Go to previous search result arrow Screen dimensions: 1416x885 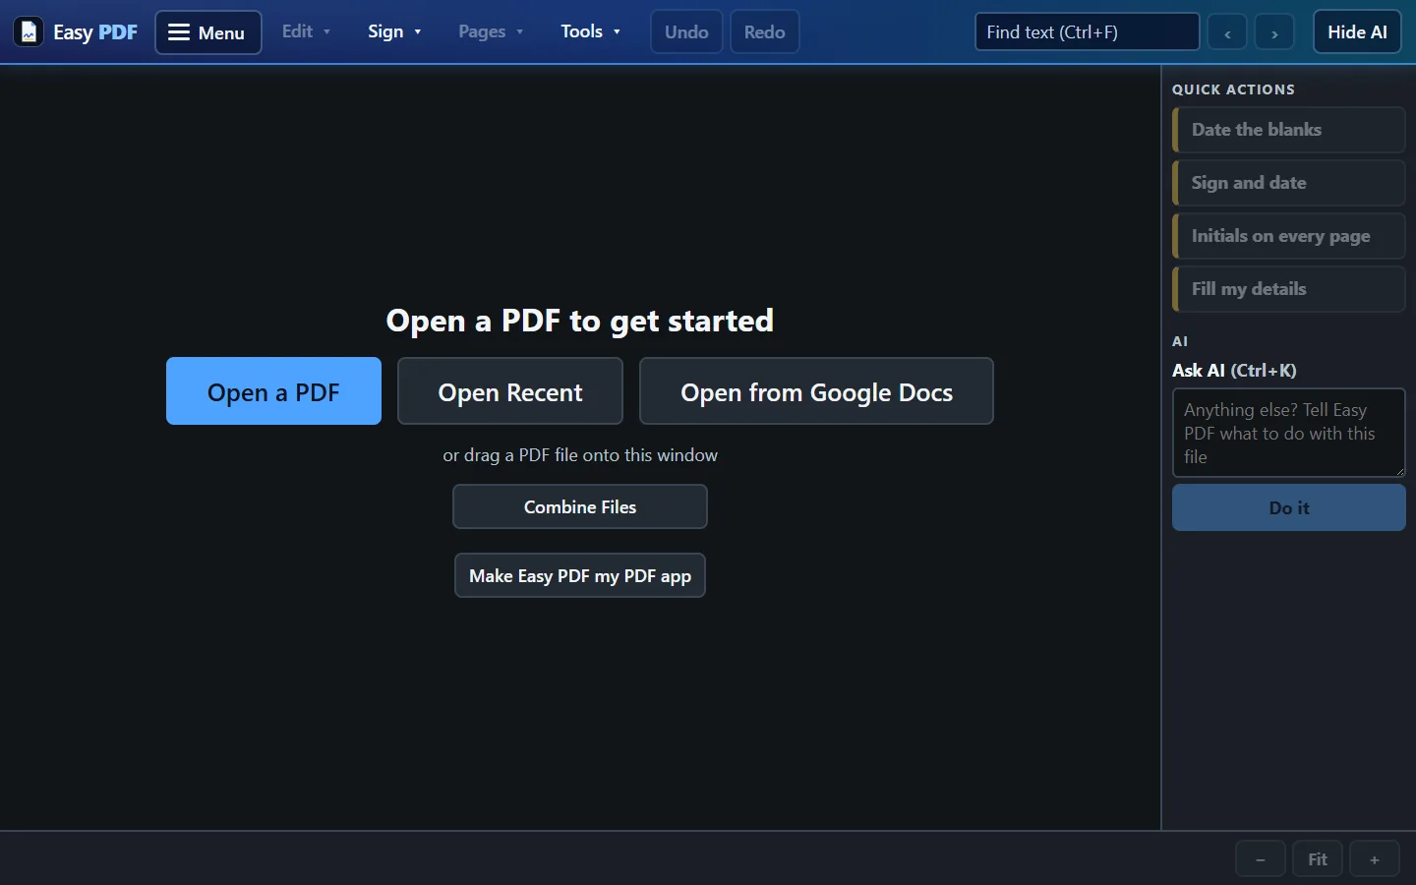point(1227,32)
